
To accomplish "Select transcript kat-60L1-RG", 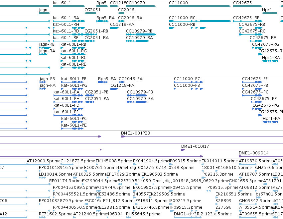I will pos(73,51).
